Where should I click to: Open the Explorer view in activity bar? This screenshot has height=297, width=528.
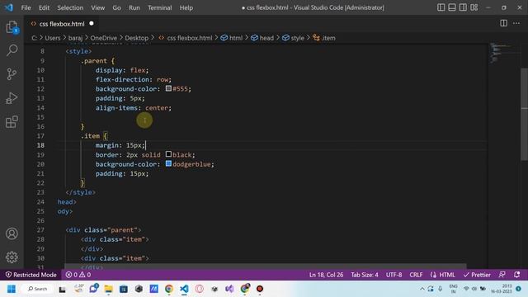[x=12, y=27]
